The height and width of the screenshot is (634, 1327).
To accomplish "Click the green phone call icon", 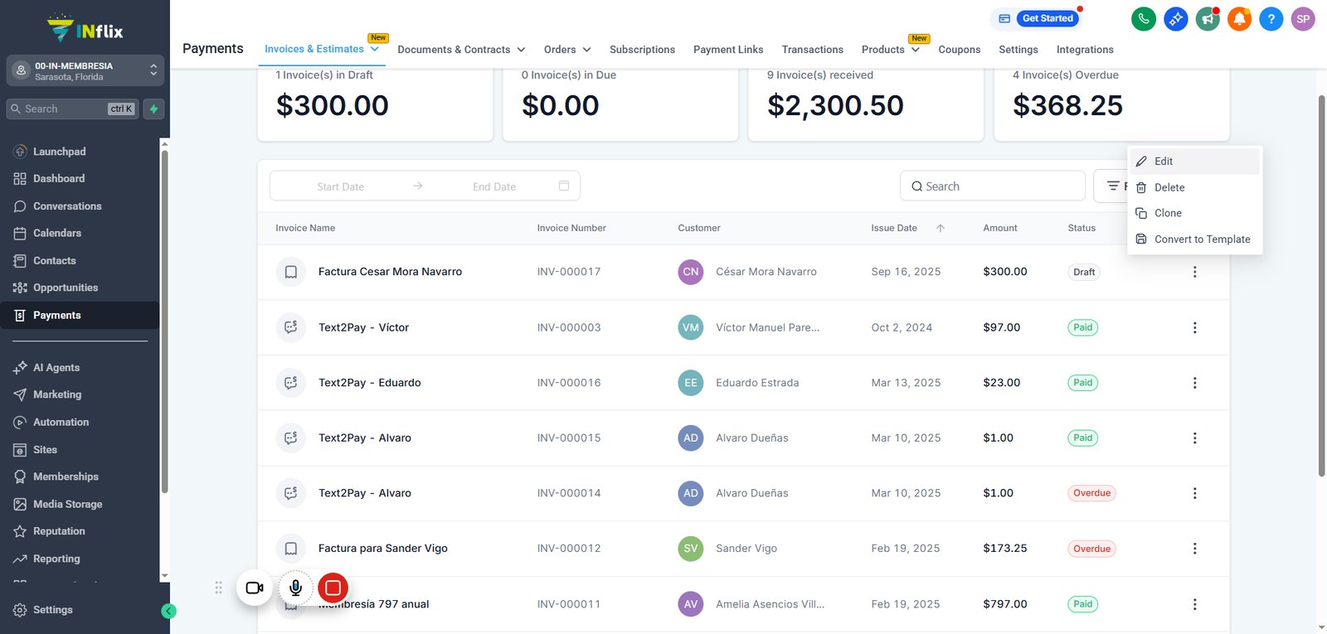I will coord(1144,18).
